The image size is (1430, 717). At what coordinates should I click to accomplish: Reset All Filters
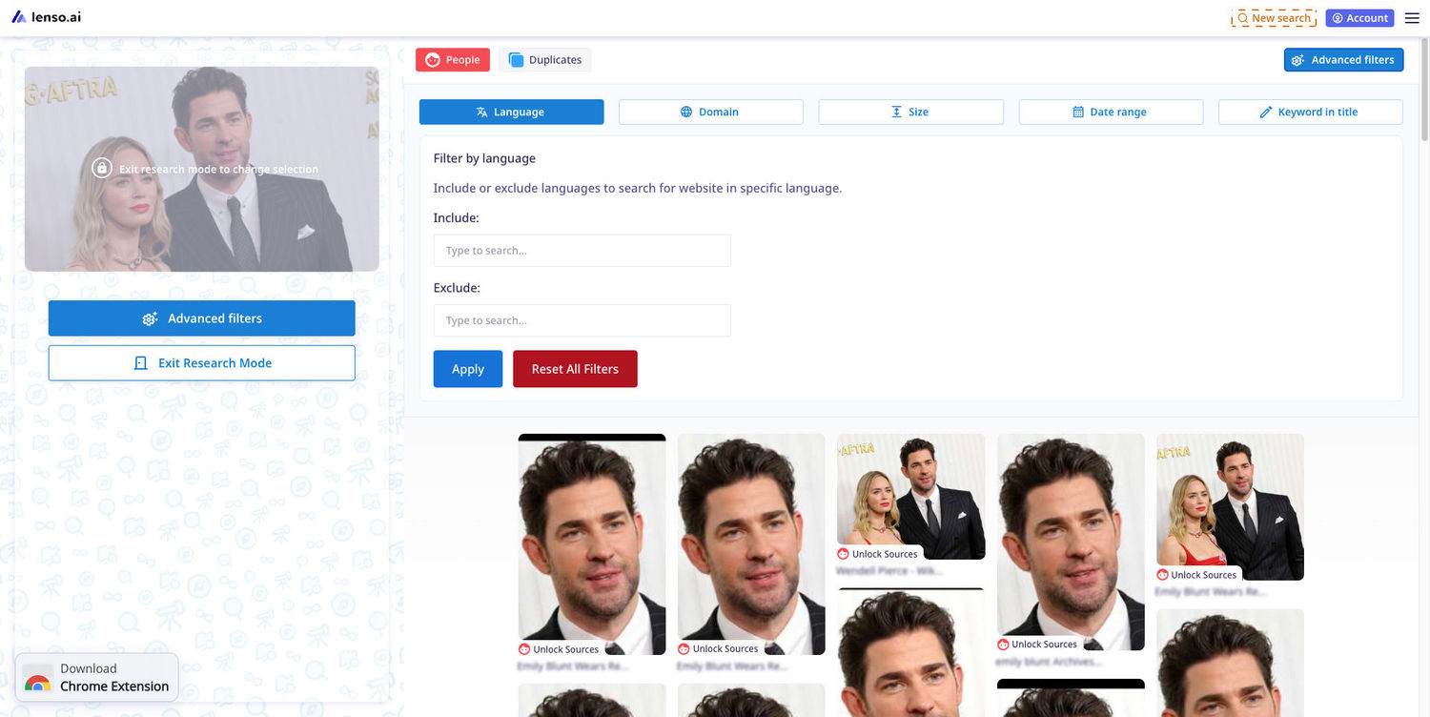pyautogui.click(x=575, y=369)
